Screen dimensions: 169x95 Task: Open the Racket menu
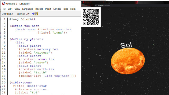[39, 9]
